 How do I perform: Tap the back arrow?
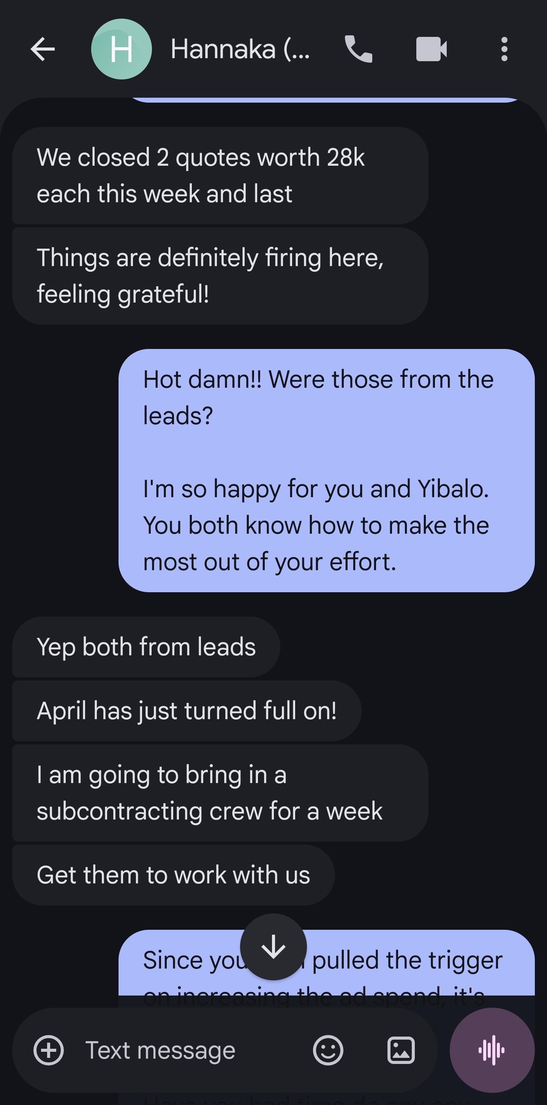[43, 49]
